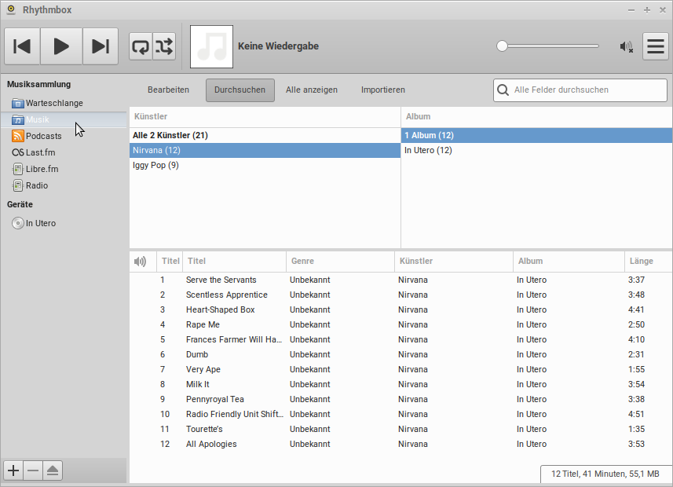Click the Radio icon
673x487 pixels.
tap(17, 185)
